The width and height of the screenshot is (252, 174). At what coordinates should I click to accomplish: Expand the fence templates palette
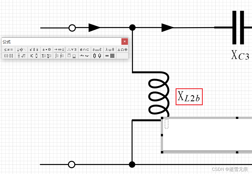coord(8,56)
